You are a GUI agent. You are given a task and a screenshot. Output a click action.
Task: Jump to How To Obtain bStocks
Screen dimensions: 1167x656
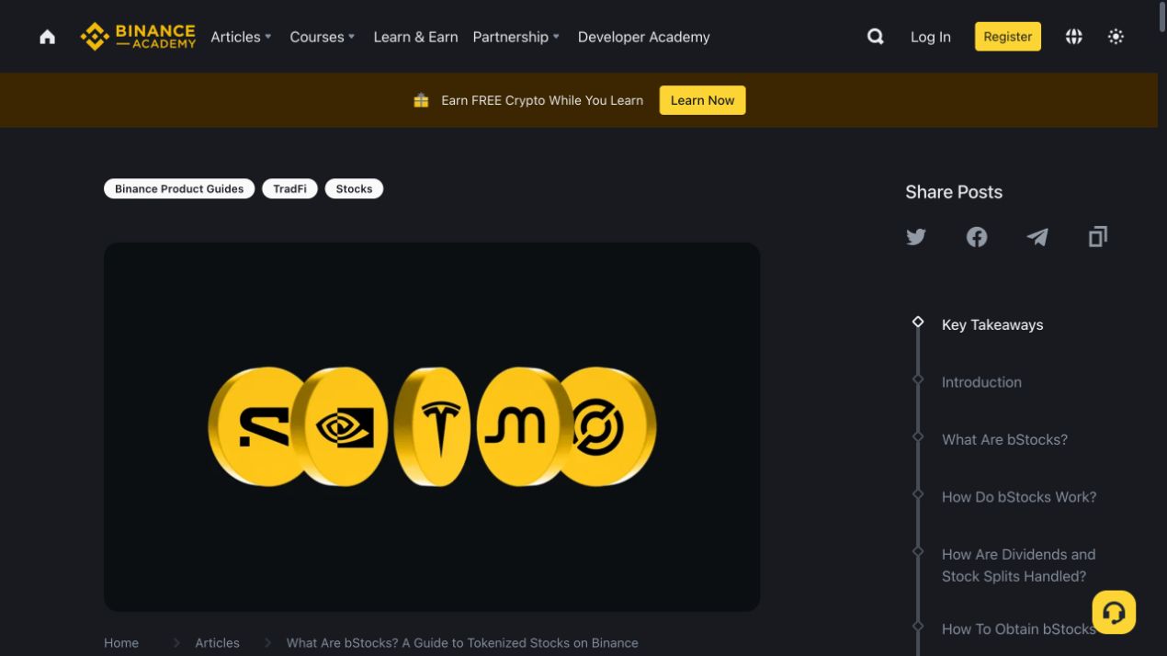[1019, 629]
